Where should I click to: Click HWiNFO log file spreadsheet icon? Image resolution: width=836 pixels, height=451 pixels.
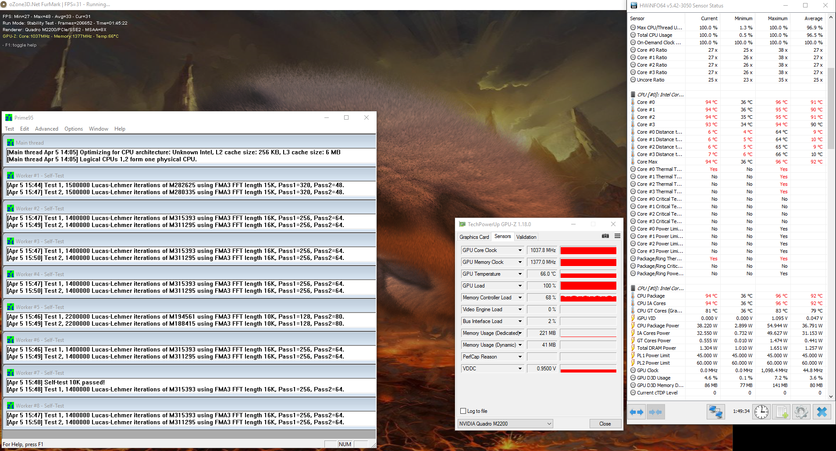click(782, 412)
